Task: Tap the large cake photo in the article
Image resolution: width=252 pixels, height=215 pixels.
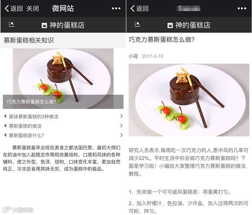Action: coord(189,100)
